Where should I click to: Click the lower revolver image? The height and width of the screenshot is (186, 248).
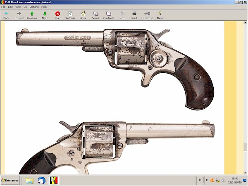tap(117, 147)
